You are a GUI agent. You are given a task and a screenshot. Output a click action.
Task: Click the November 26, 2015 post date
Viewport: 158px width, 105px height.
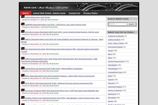point(38,34)
